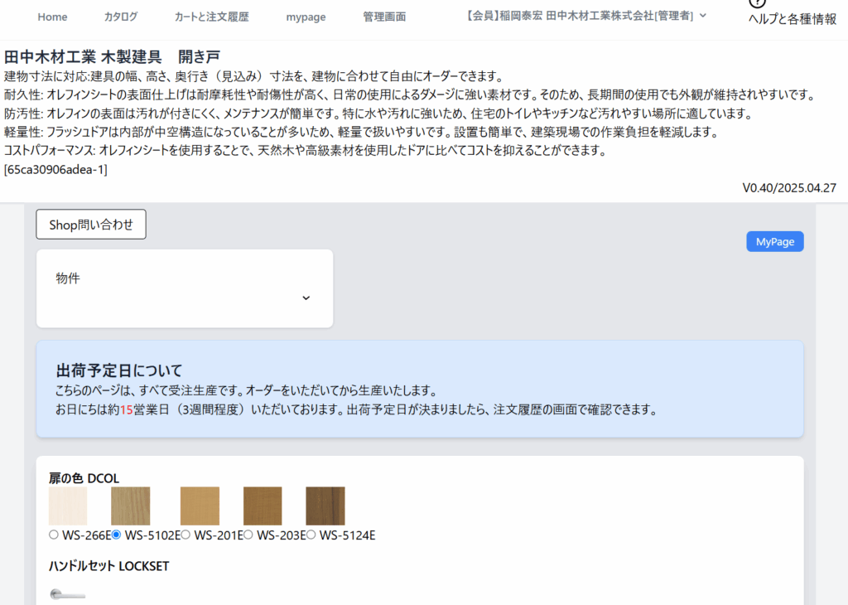Click the 扉の色 DCOL label
Viewport: 848px width, 605px height.
(84, 478)
